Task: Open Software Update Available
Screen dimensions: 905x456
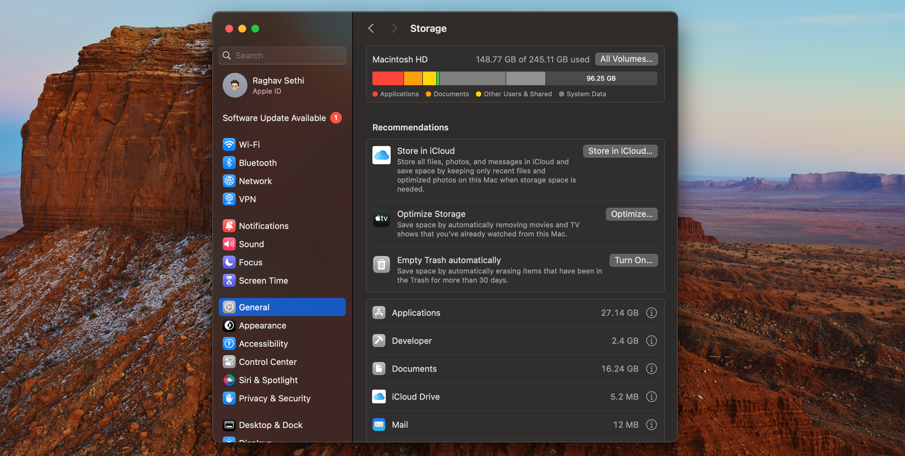Action: tap(274, 118)
